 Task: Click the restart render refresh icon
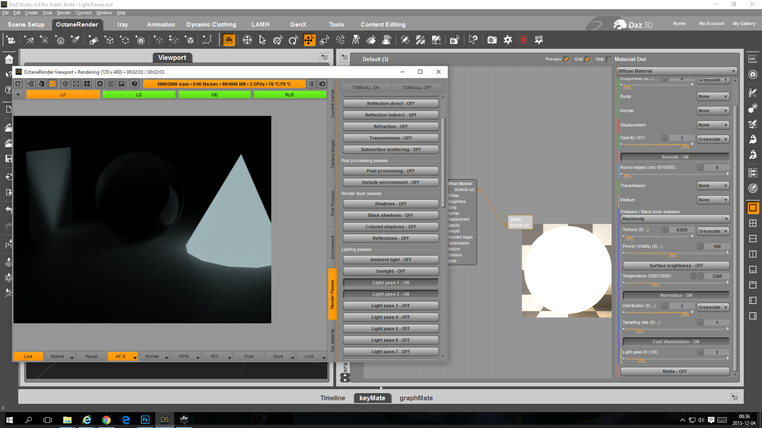click(18, 84)
